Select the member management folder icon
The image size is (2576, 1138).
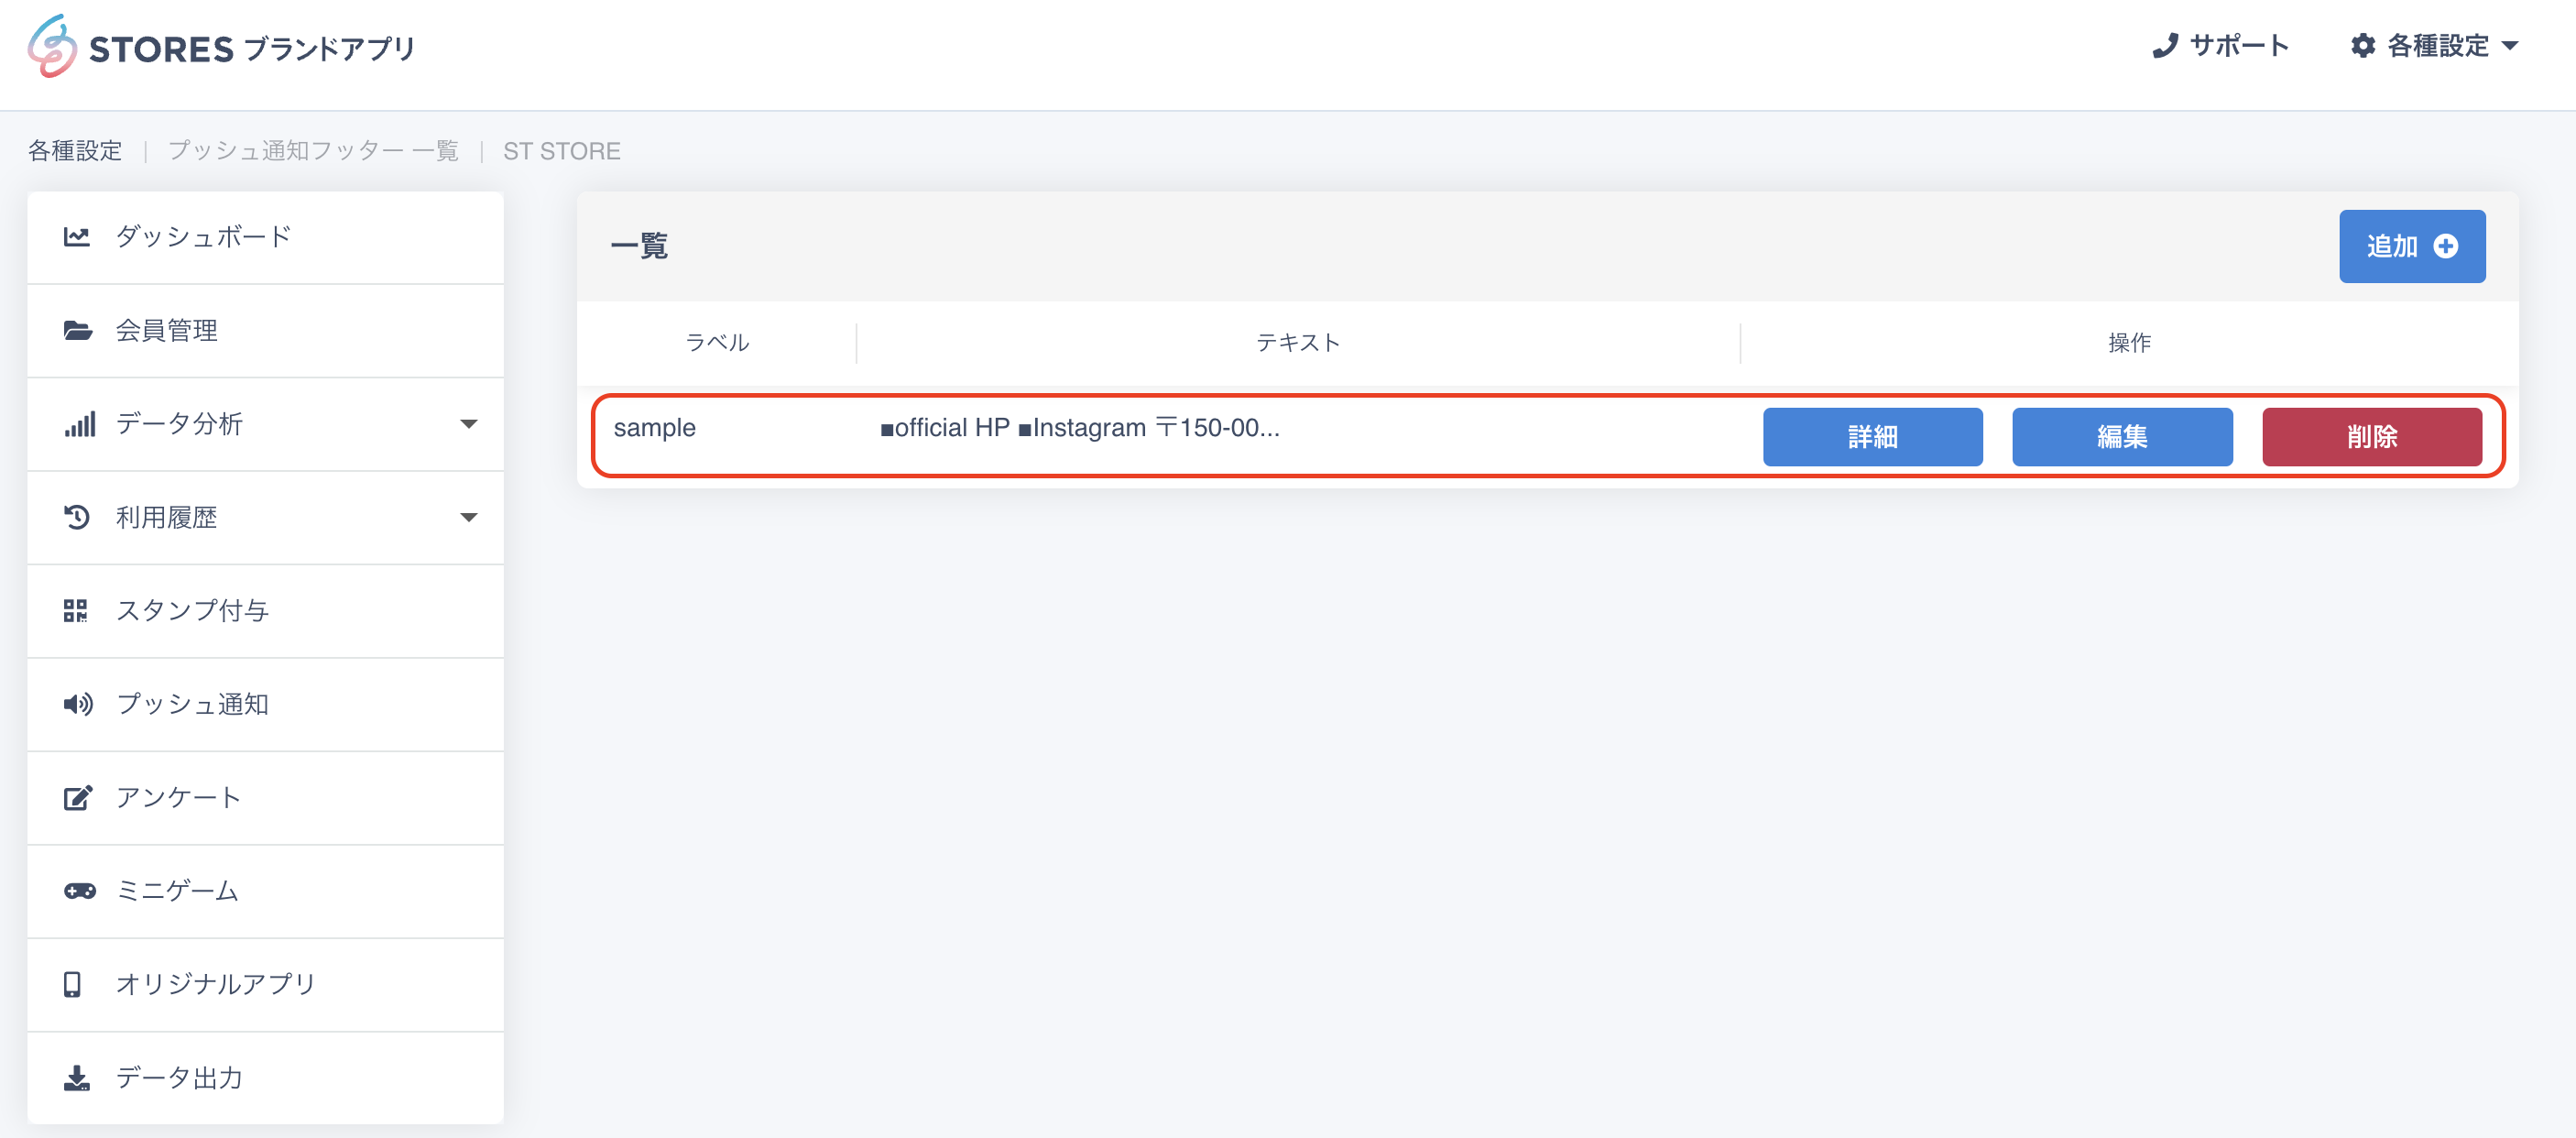coord(77,330)
